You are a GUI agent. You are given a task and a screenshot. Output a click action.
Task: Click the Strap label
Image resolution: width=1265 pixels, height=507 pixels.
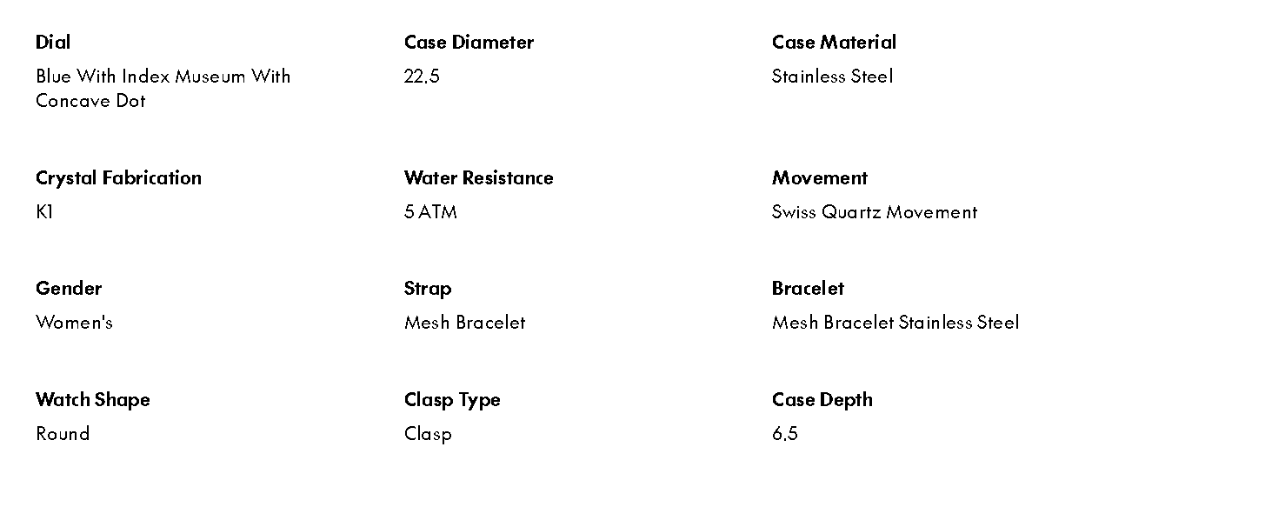[x=428, y=289]
